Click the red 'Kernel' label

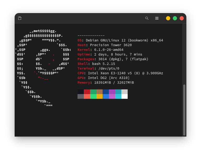[x=84, y=50]
